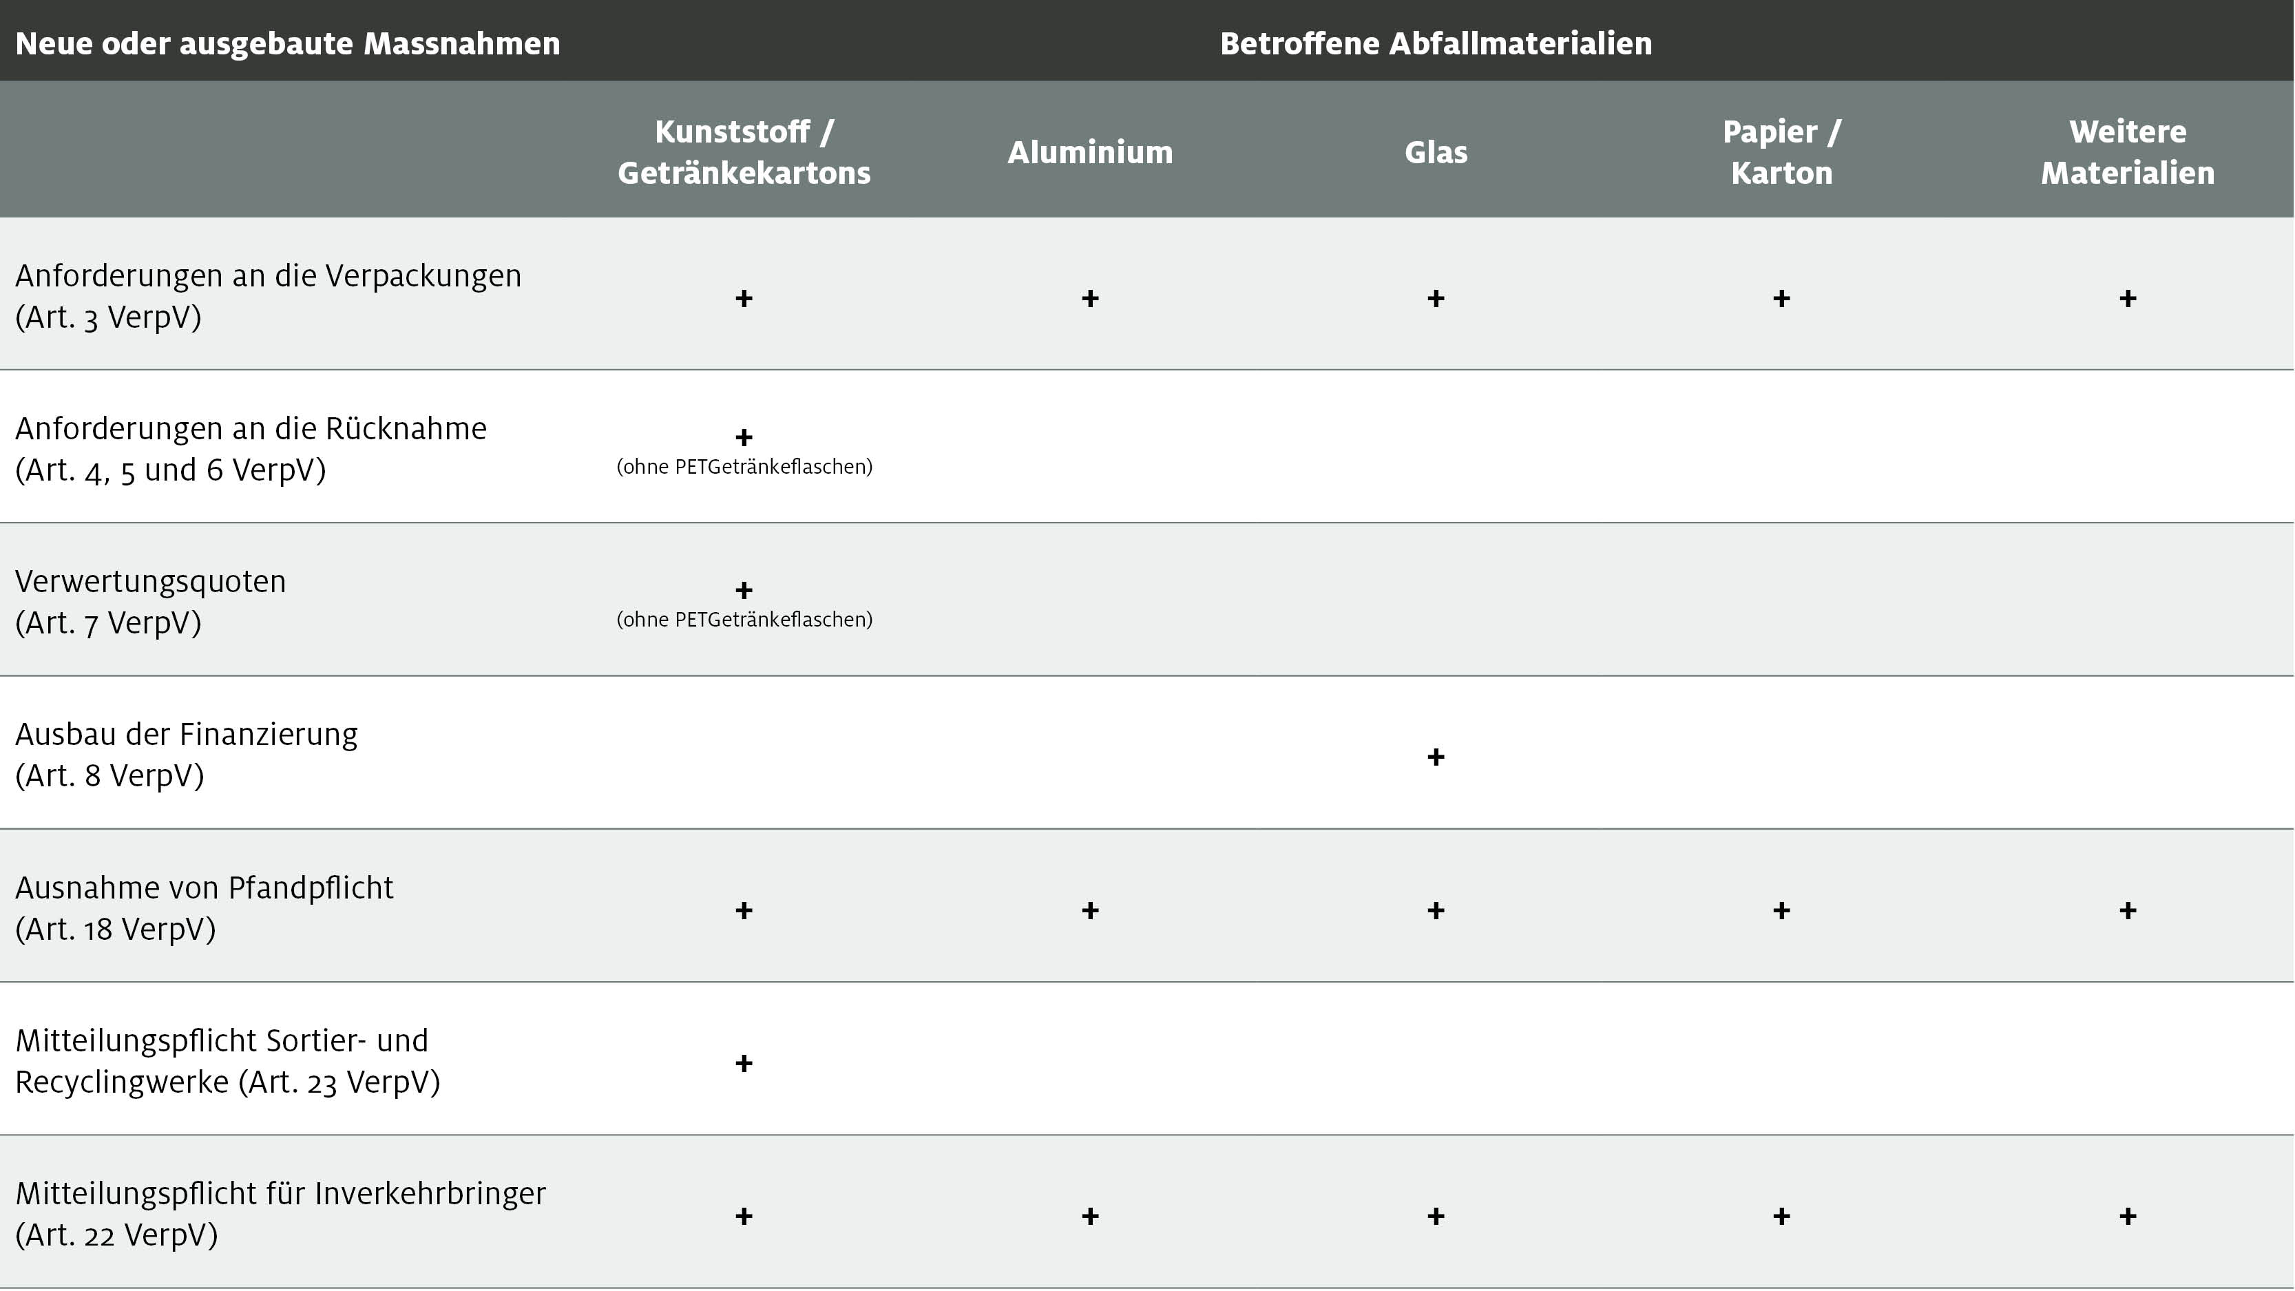The width and height of the screenshot is (2295, 1291).
Task: Click the Mitteilungspflicht für Inverkehrbringer label
Action: click(x=281, y=1213)
